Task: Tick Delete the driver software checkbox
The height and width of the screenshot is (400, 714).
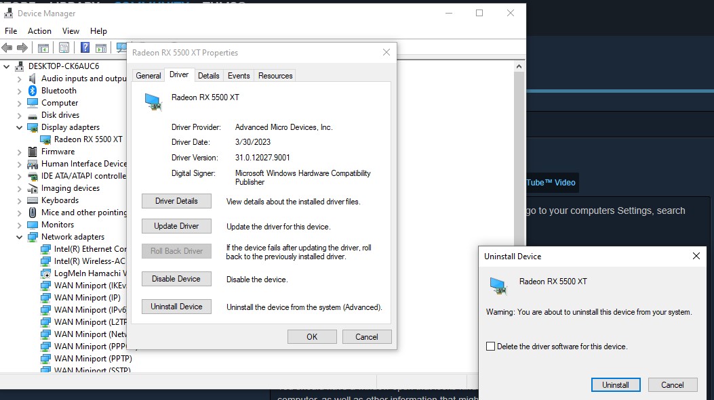Action: coord(490,347)
